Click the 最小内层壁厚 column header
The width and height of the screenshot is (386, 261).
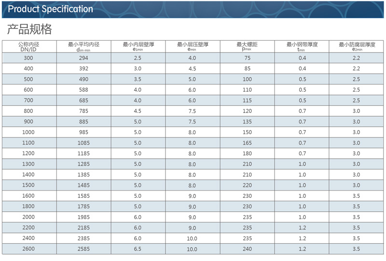(138, 46)
